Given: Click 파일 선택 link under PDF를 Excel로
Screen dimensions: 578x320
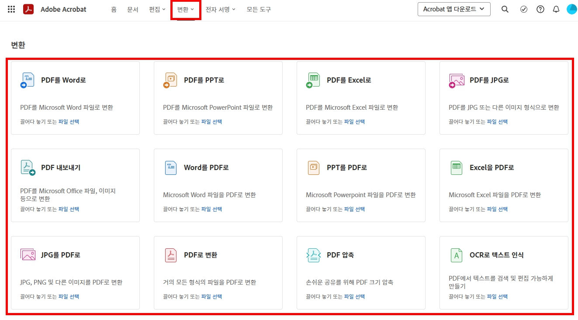Looking at the screenshot, I should click(x=355, y=122).
